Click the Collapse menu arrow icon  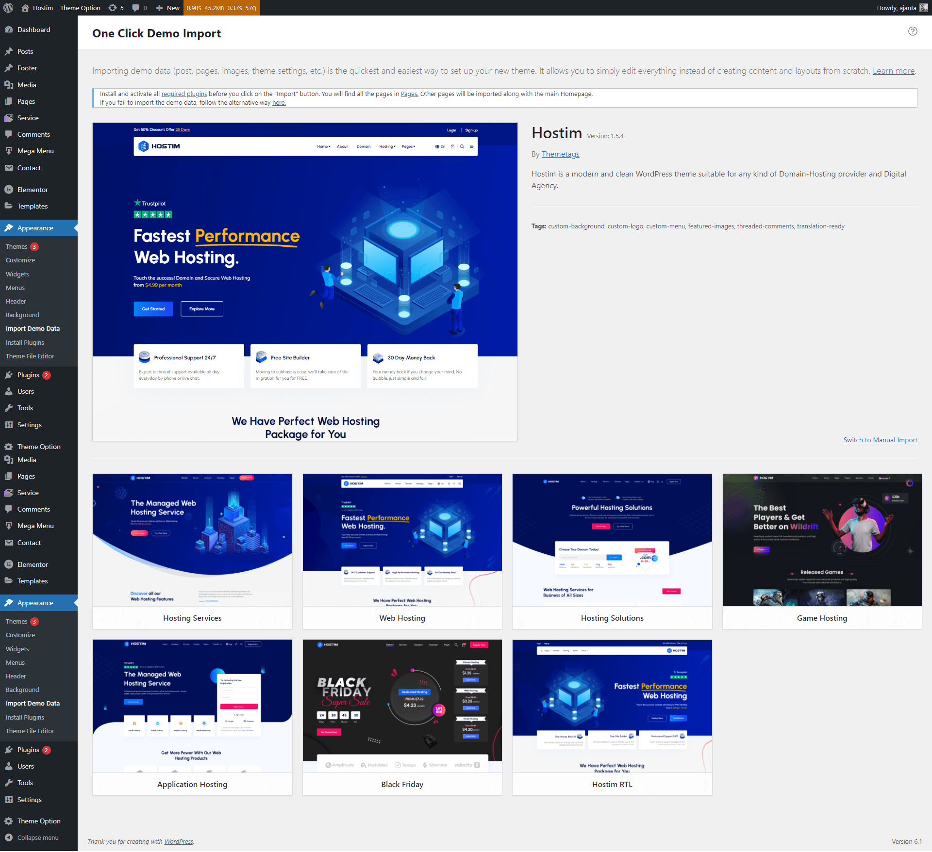[x=9, y=837]
